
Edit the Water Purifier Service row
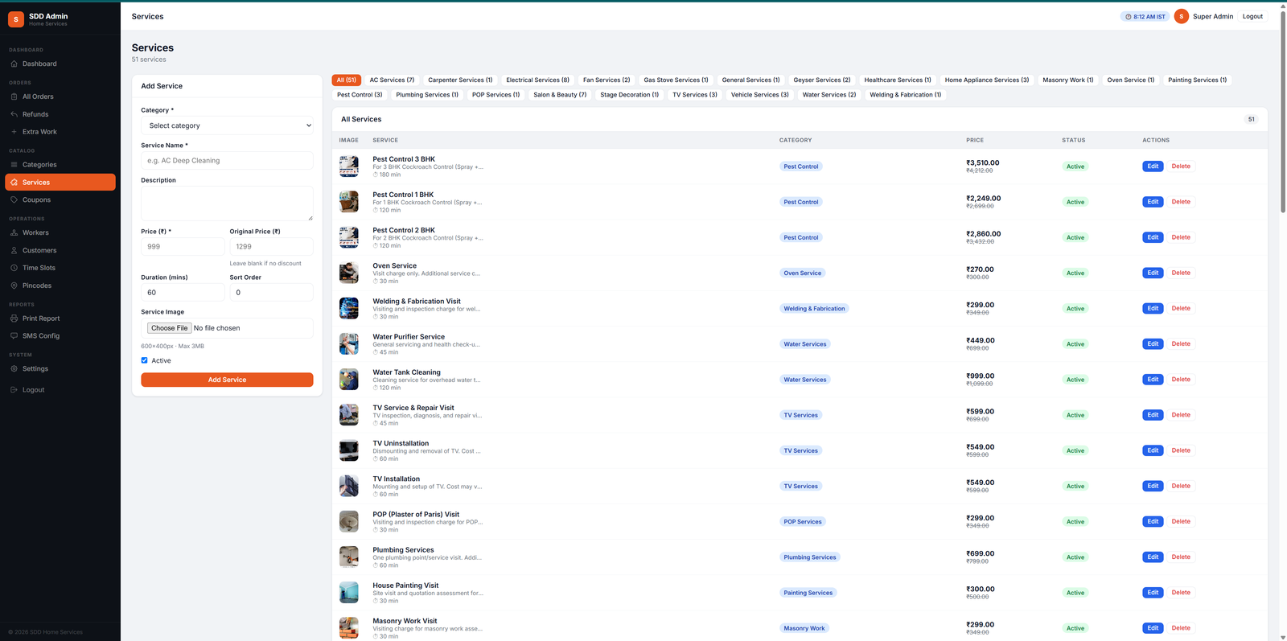click(x=1153, y=344)
